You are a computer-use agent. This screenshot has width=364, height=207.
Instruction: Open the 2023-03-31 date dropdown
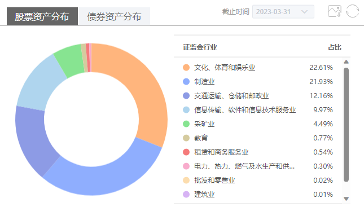pyautogui.click(x=283, y=12)
